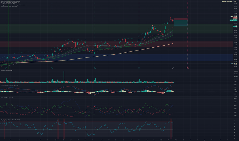The image size is (239, 141).
Task: Click the Dec label on the time axis
Action: click(147, 140)
